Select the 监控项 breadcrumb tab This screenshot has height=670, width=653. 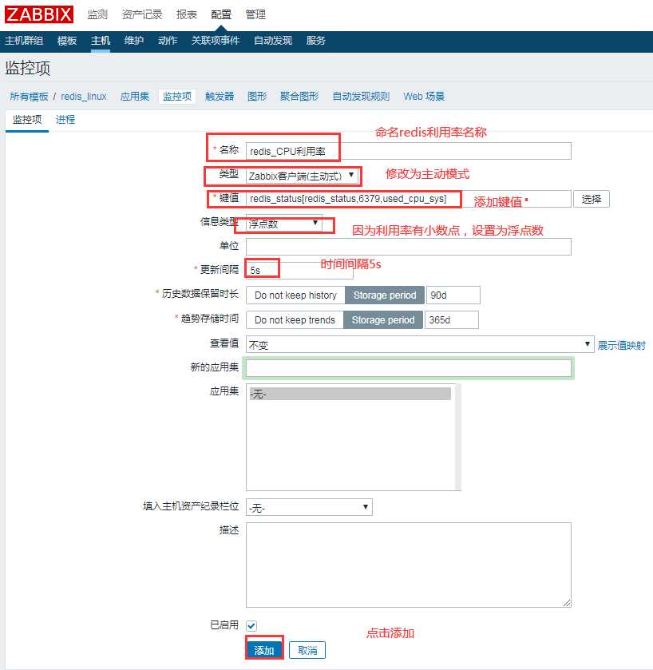point(176,97)
